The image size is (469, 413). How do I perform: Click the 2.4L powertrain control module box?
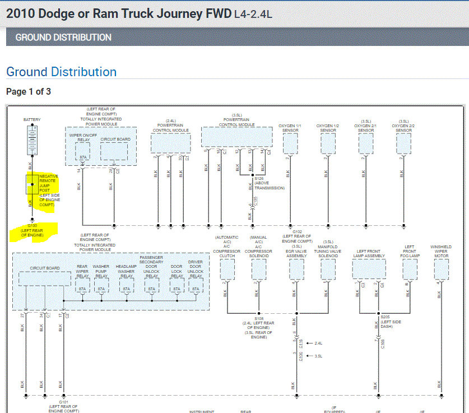pyautogui.click(x=171, y=143)
